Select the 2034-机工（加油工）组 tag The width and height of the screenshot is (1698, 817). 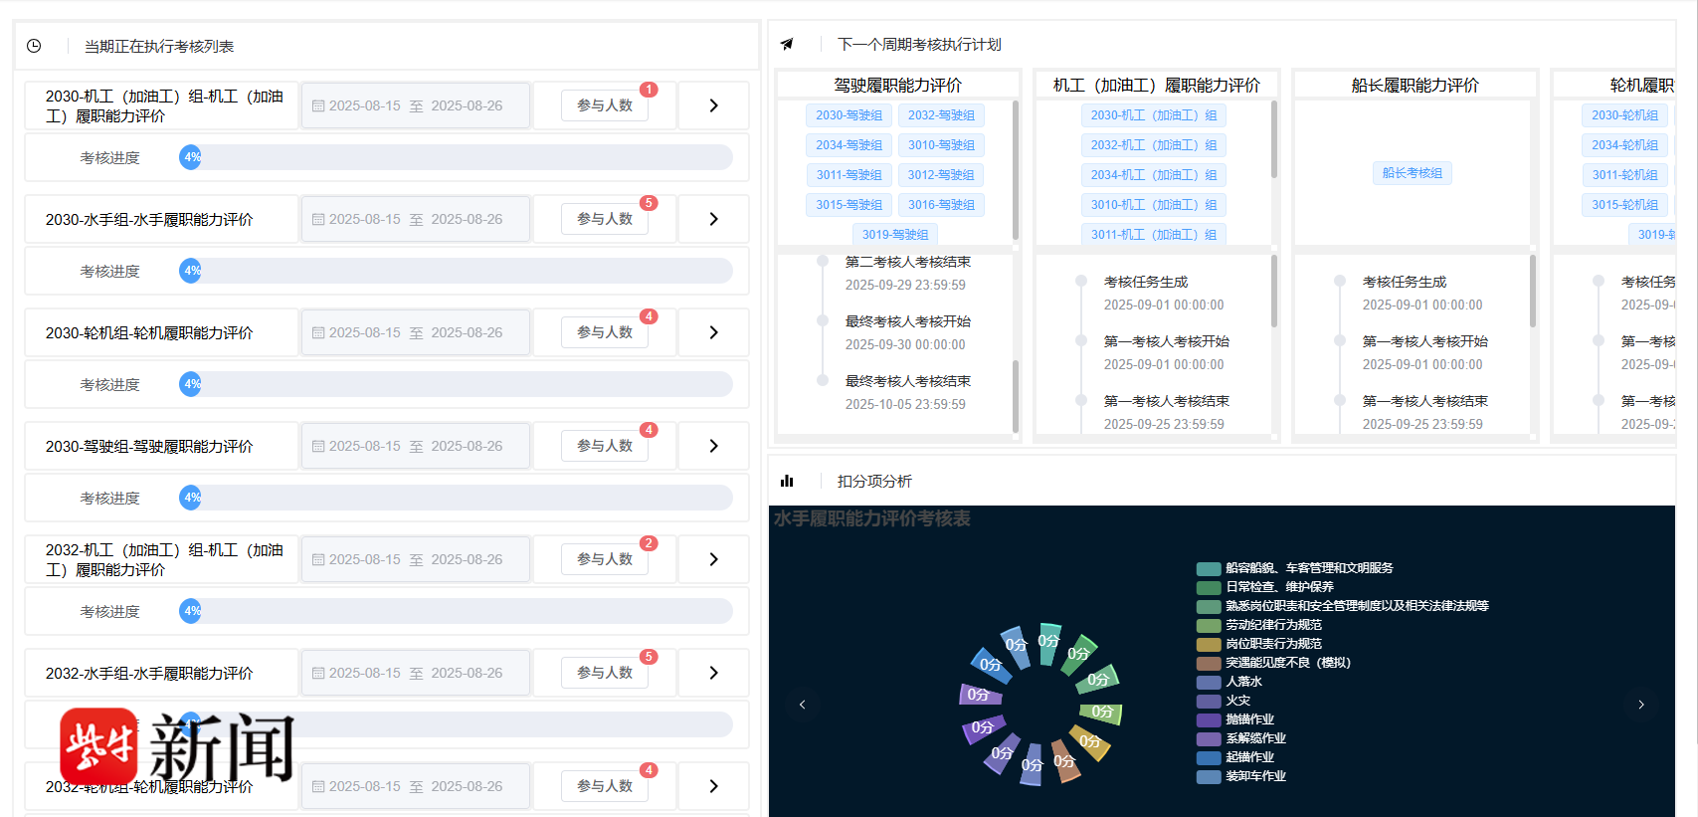coord(1154,175)
